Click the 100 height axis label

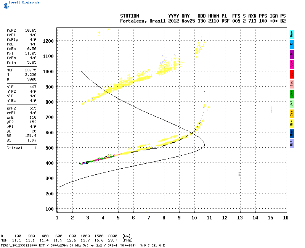(50, 209)
